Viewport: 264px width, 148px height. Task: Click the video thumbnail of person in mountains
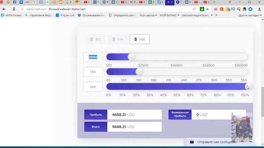tap(242, 127)
